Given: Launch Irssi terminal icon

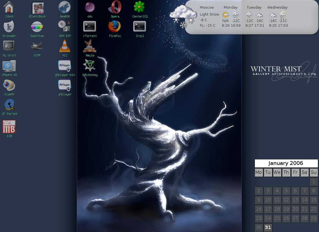Looking at the screenshot, I should [140, 26].
